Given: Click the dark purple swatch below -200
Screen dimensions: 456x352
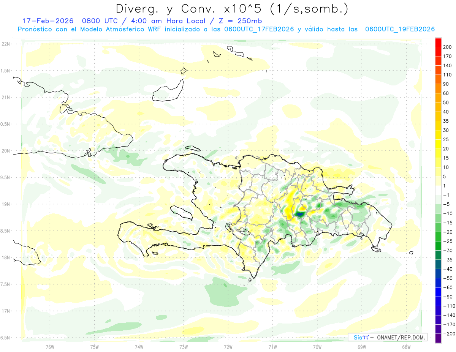Looking at the screenshot, I should pyautogui.click(x=439, y=339).
